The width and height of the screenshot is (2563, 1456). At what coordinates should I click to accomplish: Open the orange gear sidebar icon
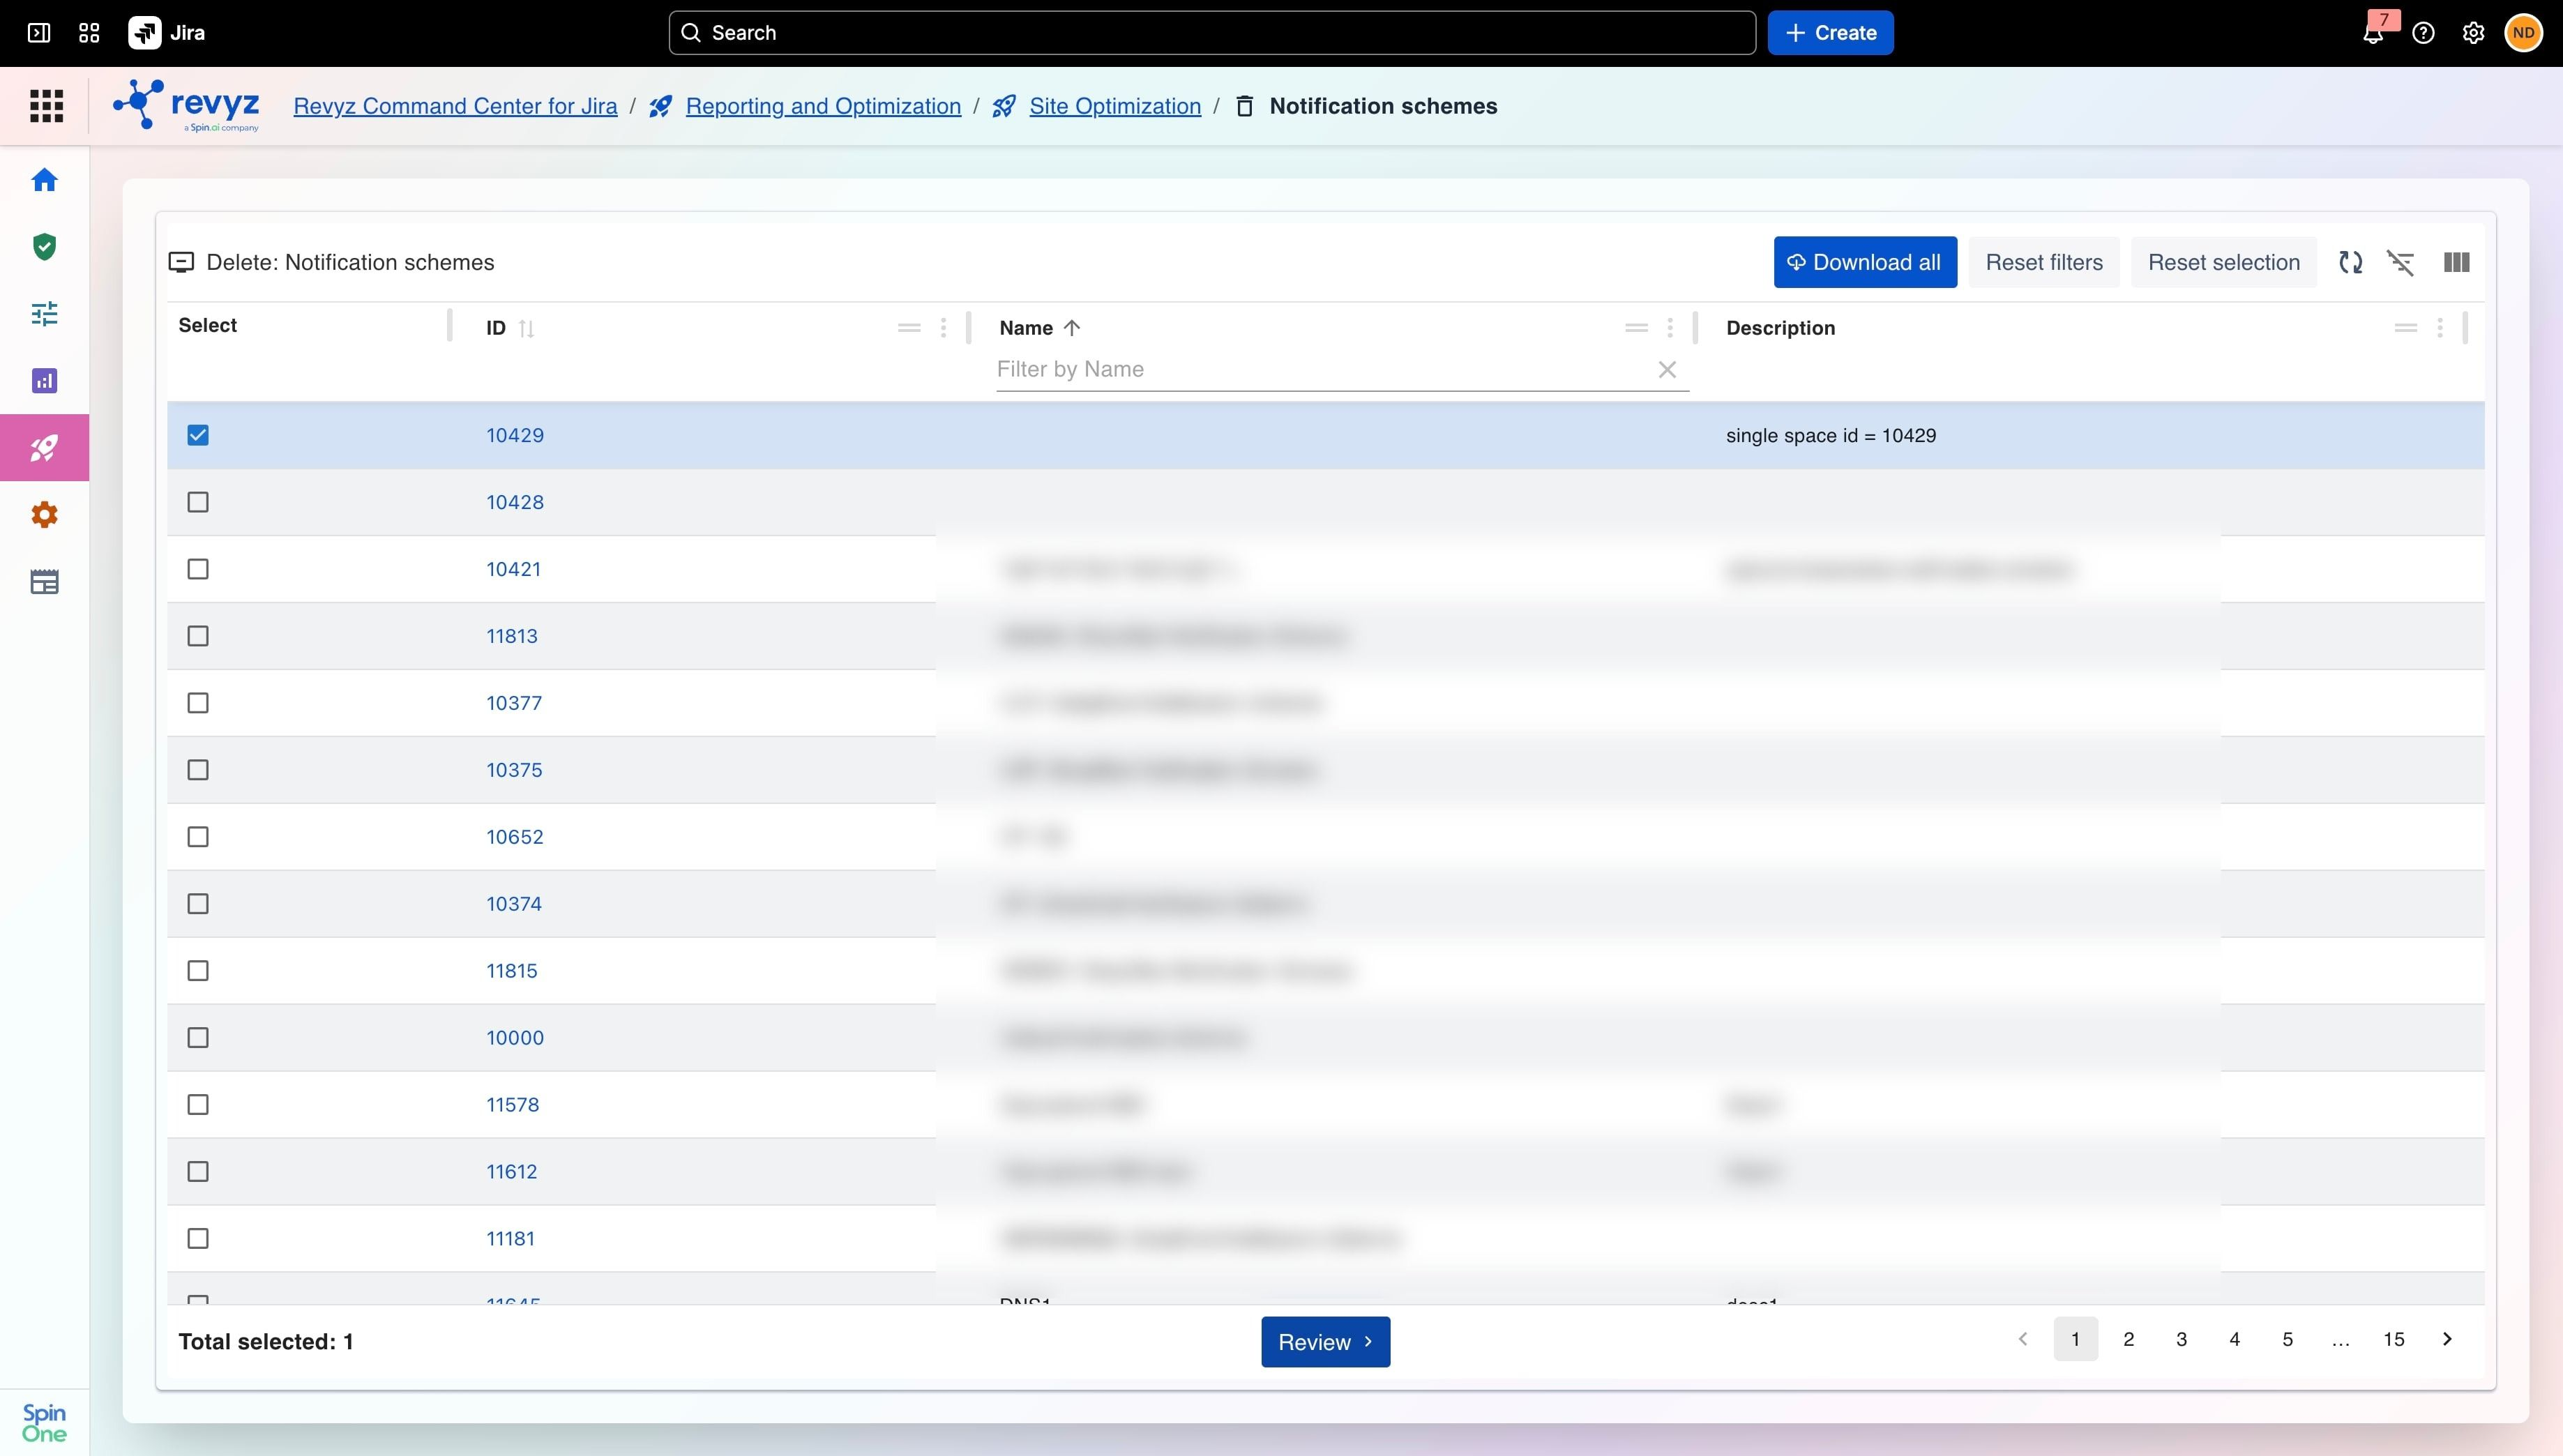(x=44, y=515)
